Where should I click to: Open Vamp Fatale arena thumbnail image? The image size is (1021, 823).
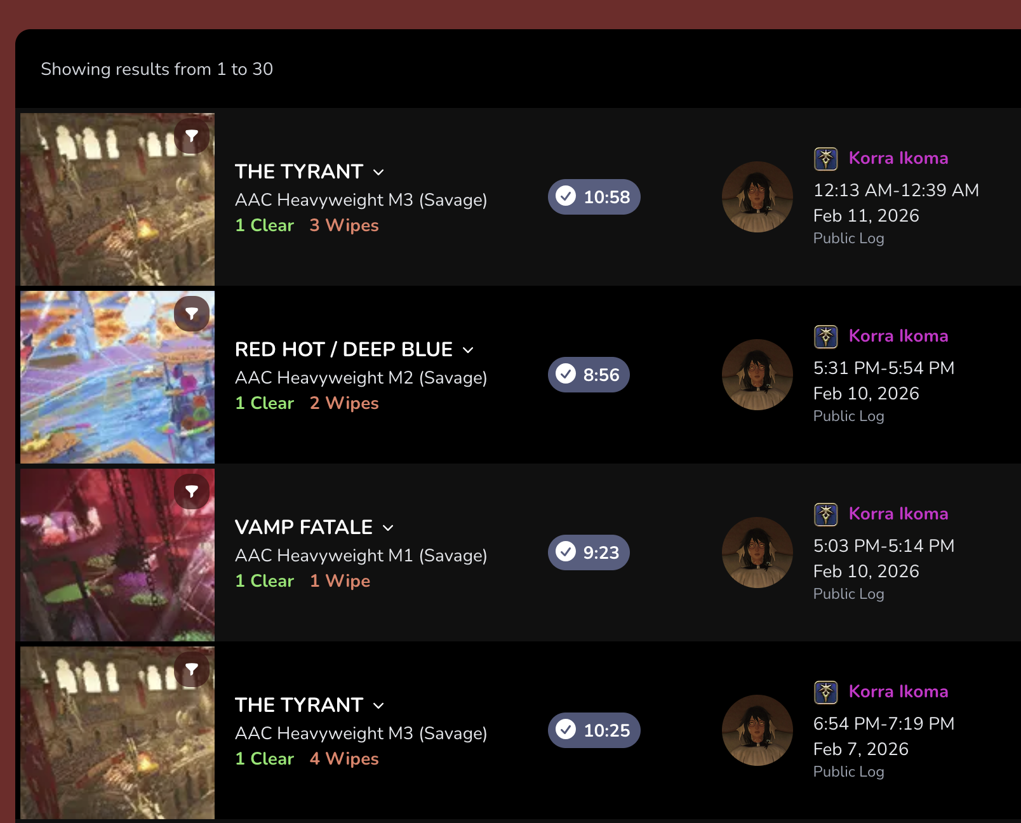pyautogui.click(x=117, y=555)
